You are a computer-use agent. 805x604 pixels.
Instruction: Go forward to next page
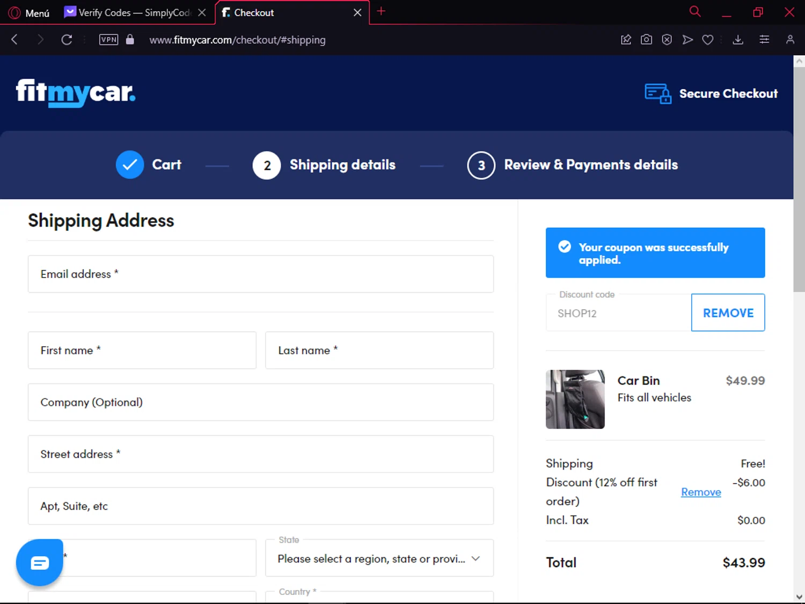pyautogui.click(x=40, y=40)
